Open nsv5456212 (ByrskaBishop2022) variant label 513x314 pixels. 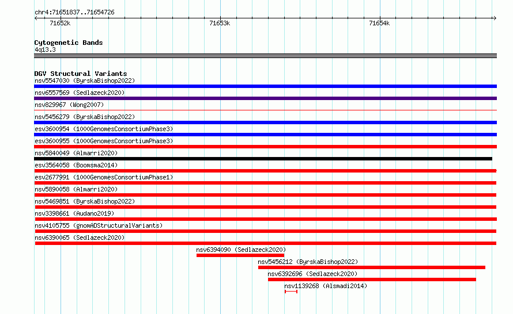(308, 262)
